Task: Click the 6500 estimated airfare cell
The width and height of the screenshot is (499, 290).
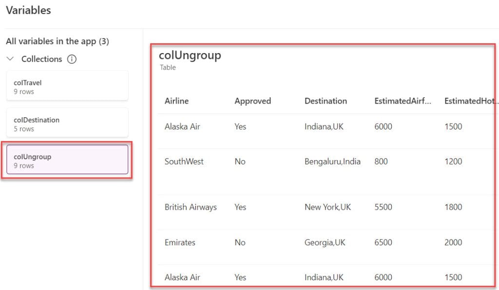Action: [x=383, y=242]
